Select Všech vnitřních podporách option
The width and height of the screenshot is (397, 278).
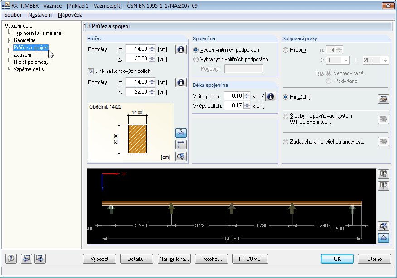195,50
